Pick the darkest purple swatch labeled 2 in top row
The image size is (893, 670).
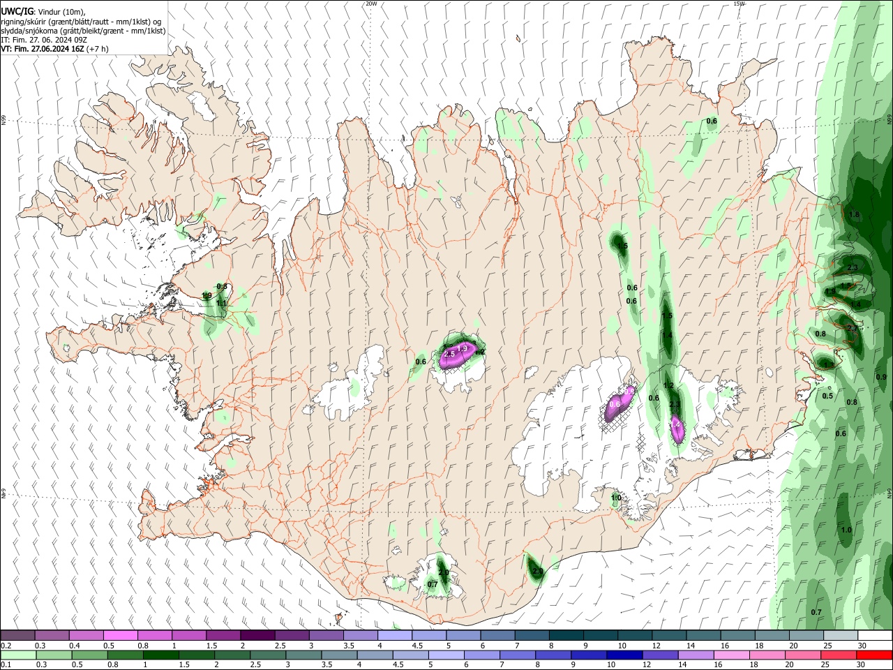point(257,635)
